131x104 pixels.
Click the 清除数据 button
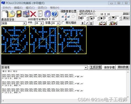[x=123, y=67]
